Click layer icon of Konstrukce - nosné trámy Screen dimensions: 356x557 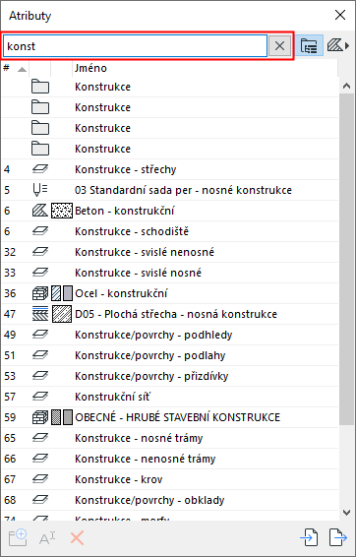coord(40,438)
